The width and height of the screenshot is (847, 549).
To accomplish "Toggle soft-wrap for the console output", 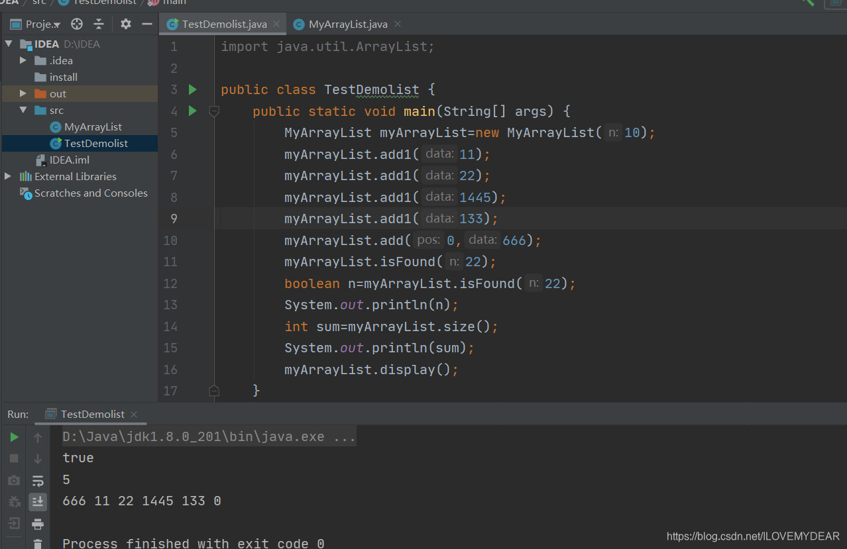I will tap(38, 480).
